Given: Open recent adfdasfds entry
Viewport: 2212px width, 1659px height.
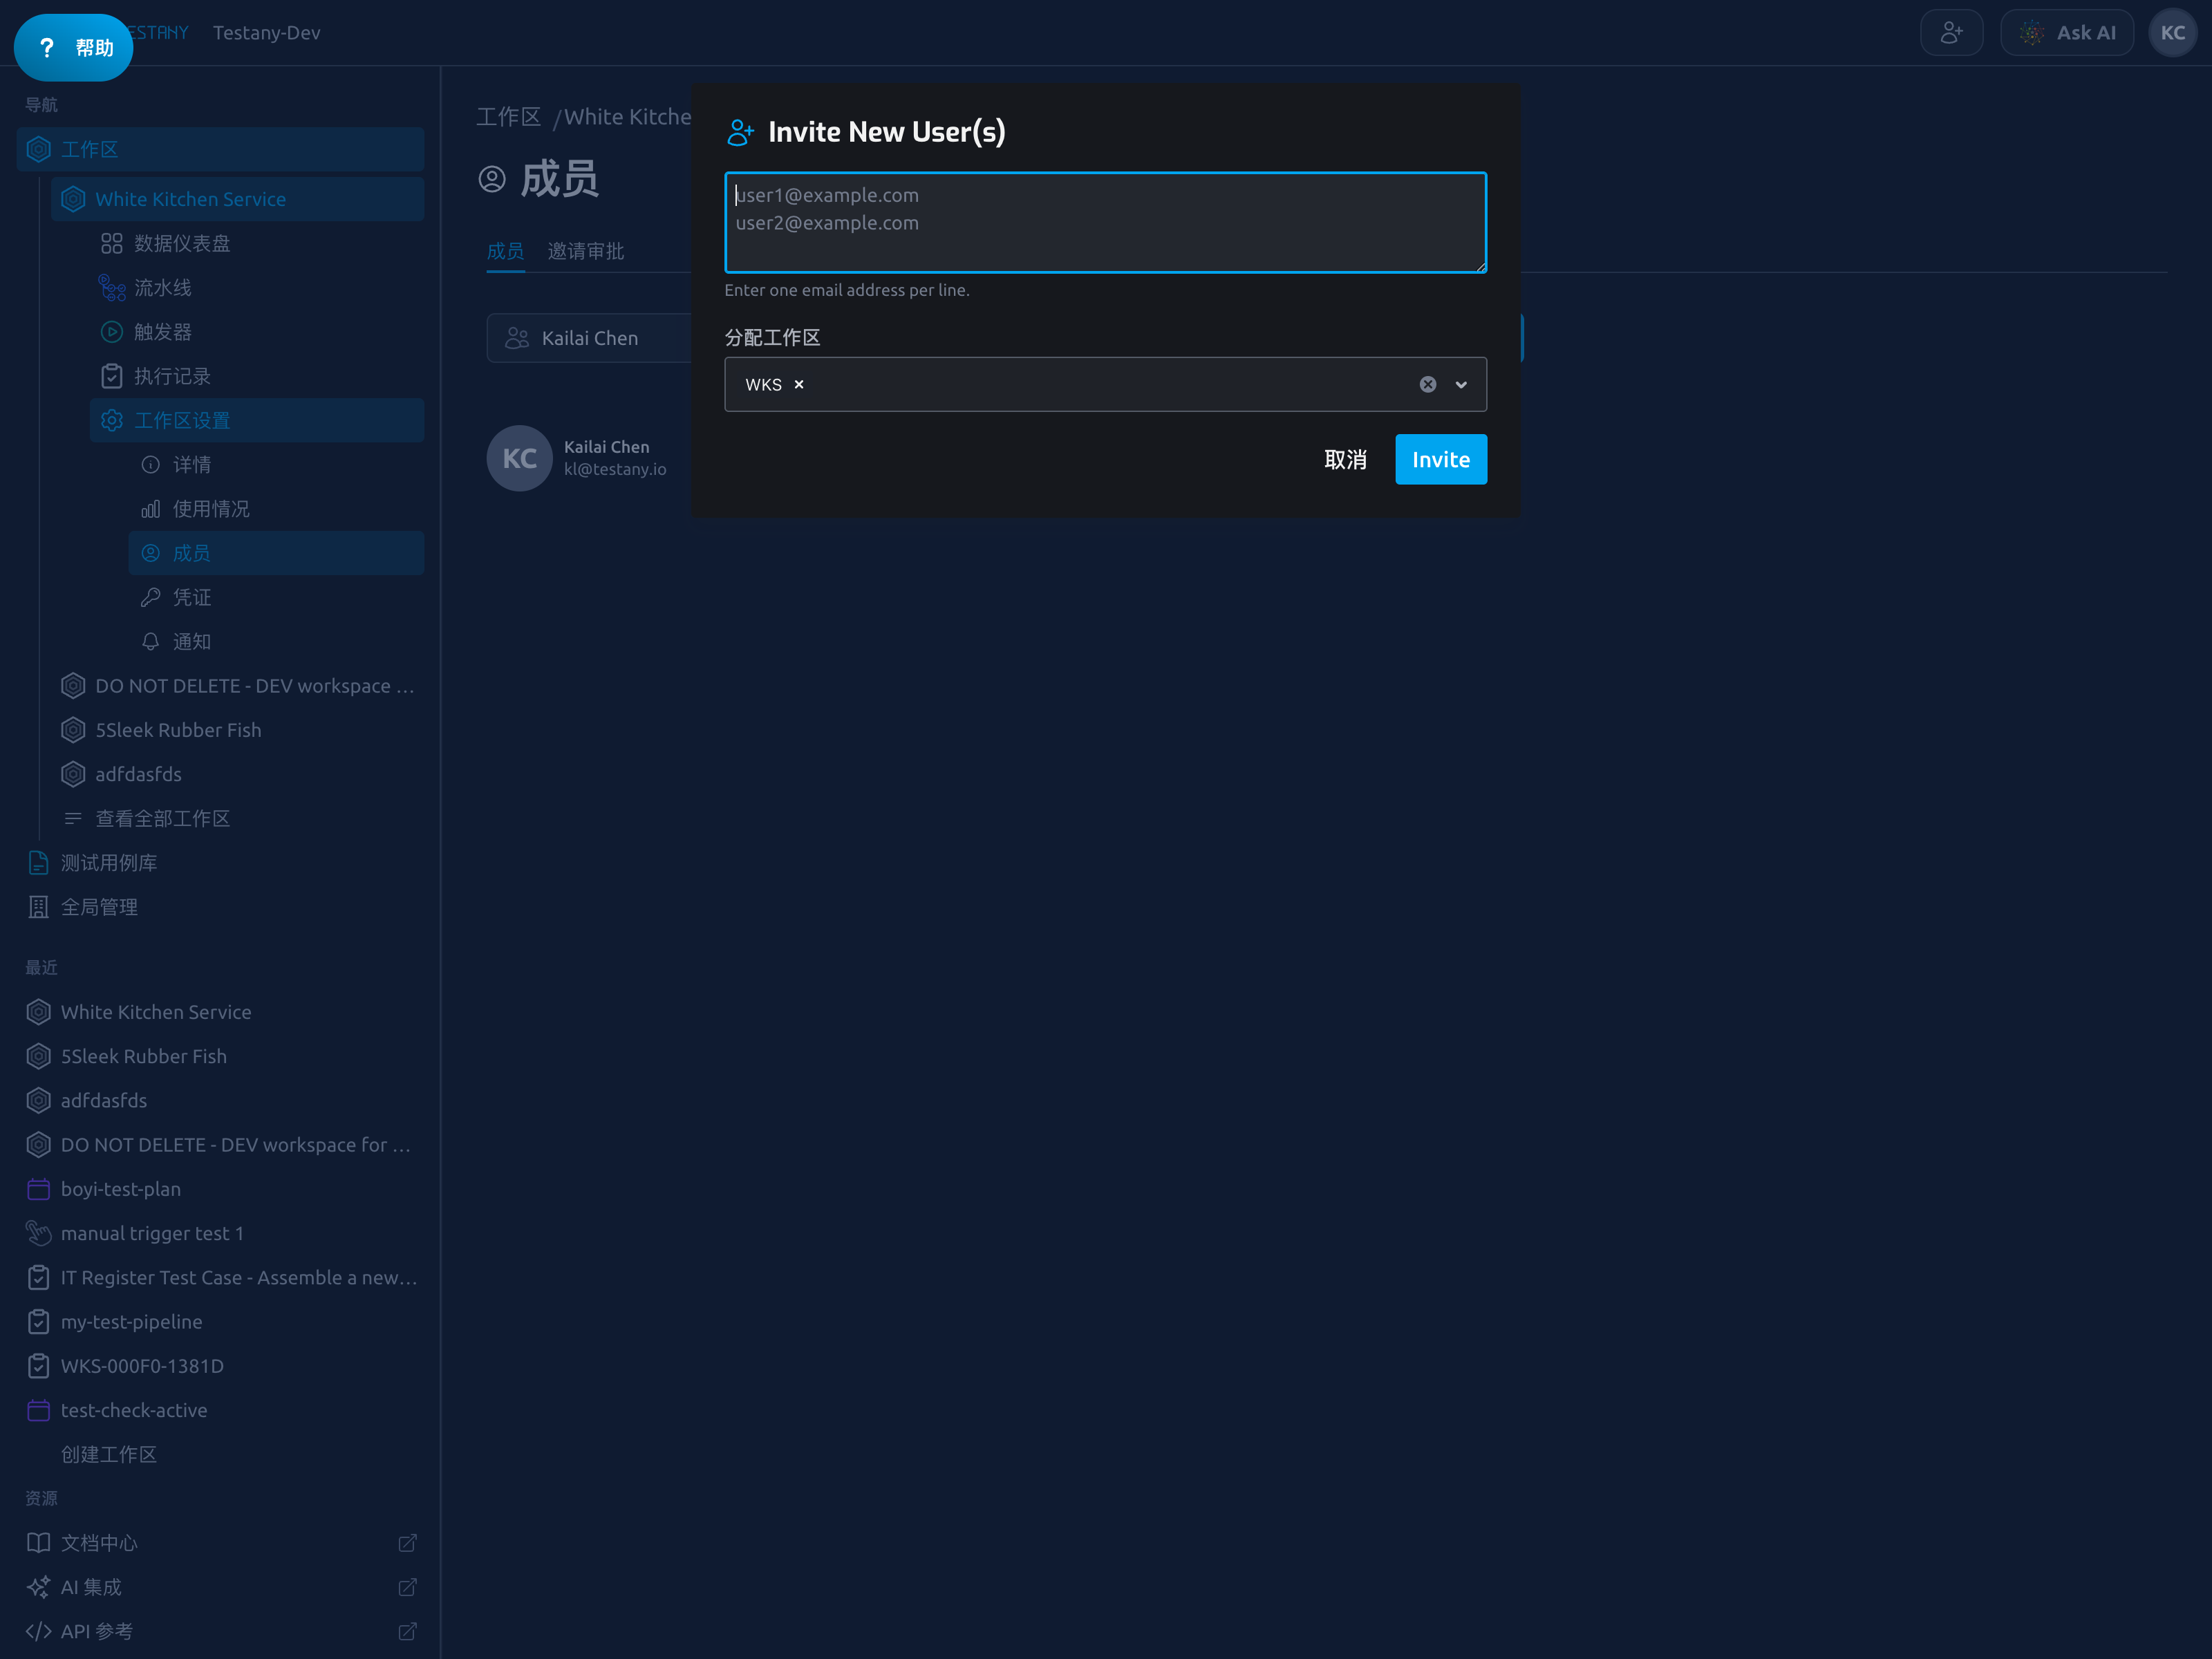Looking at the screenshot, I should [x=220, y=1100].
